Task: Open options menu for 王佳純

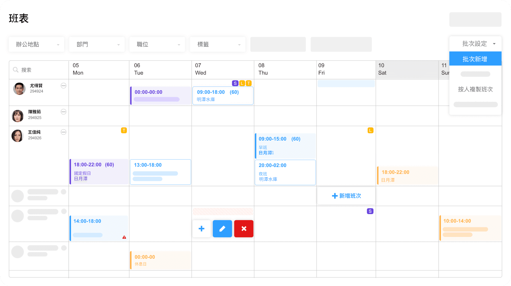Action: tap(63, 132)
